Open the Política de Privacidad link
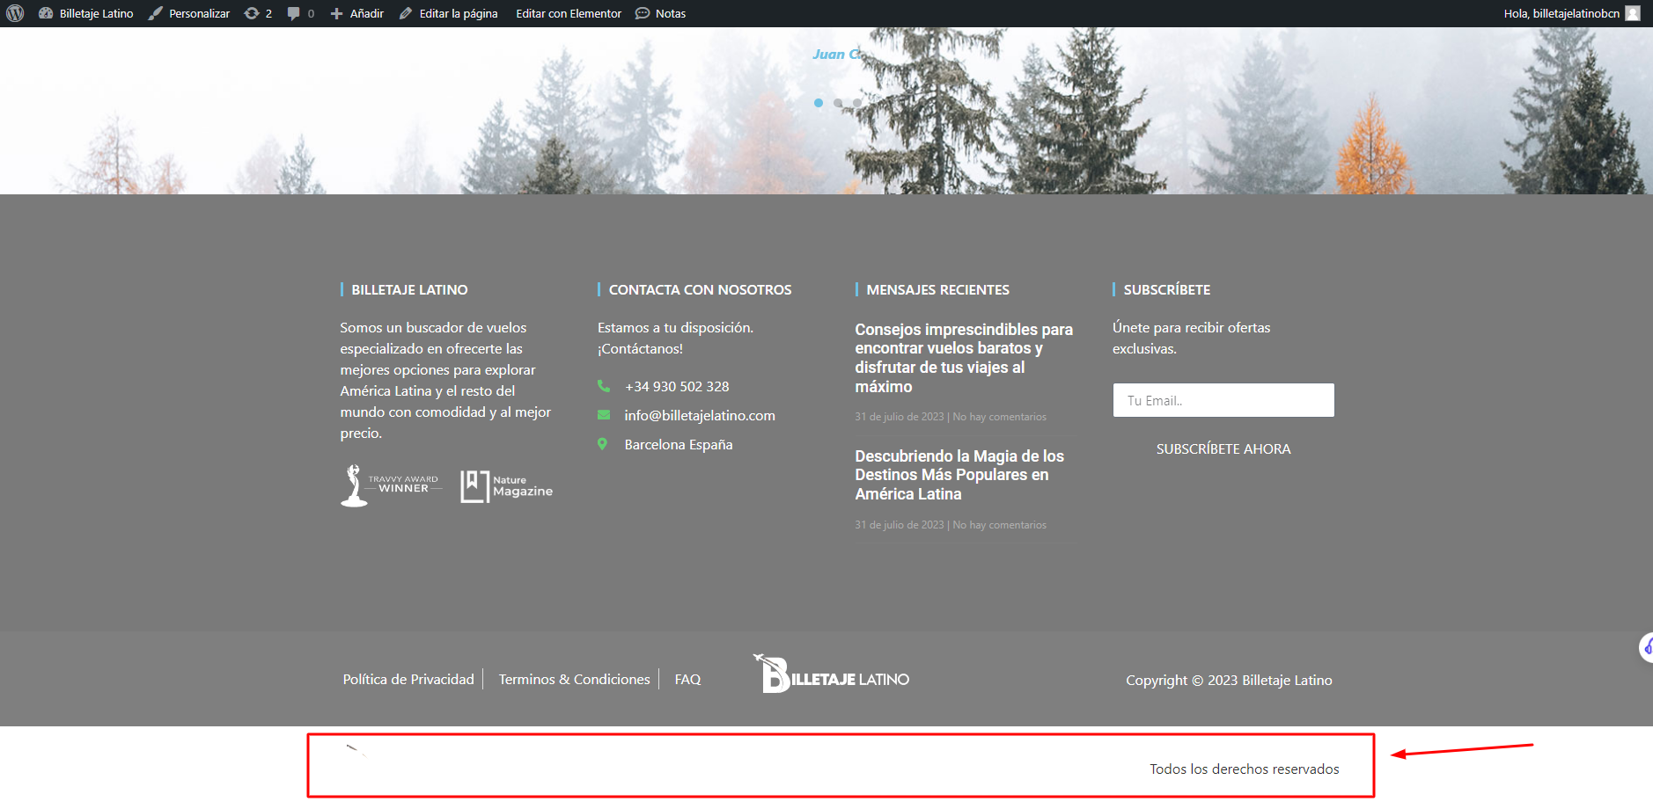This screenshot has width=1653, height=809. tap(408, 679)
